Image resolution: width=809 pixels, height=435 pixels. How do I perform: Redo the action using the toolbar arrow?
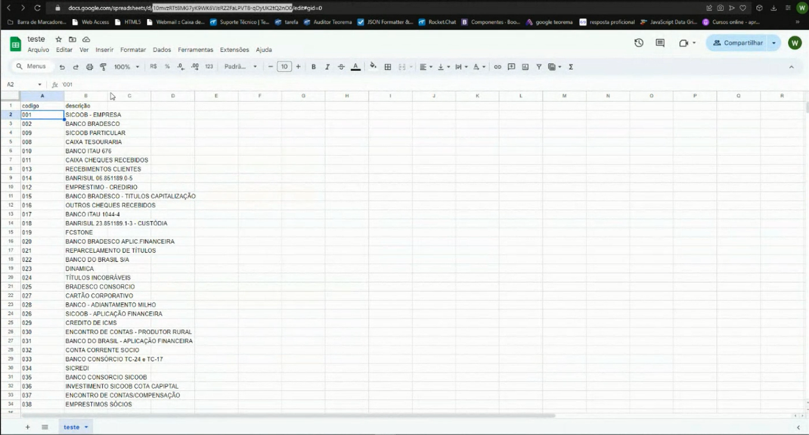click(x=76, y=67)
